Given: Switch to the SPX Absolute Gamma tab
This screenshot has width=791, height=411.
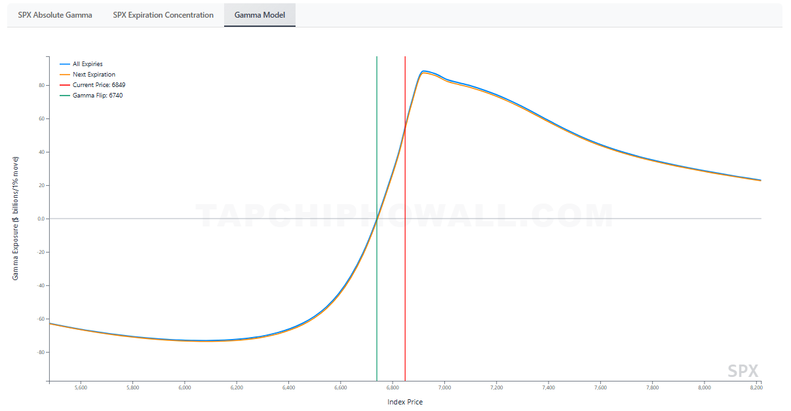Looking at the screenshot, I should (x=55, y=15).
